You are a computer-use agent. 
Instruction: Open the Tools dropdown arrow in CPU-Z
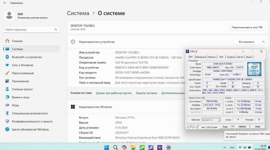(232, 127)
